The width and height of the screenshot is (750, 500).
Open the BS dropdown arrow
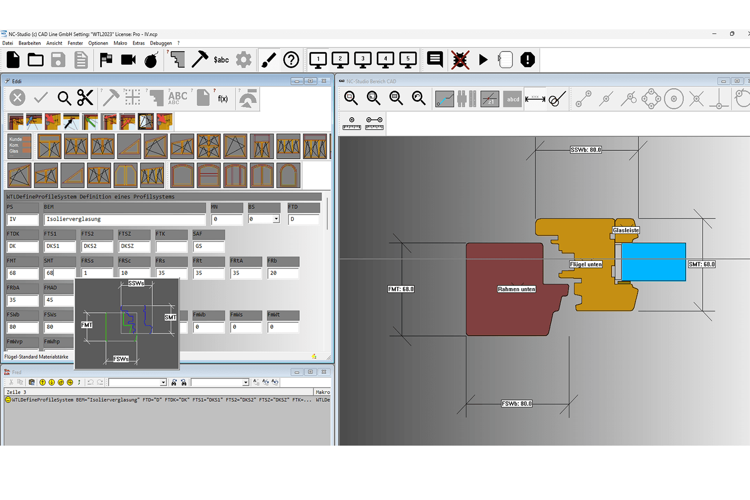point(276,219)
